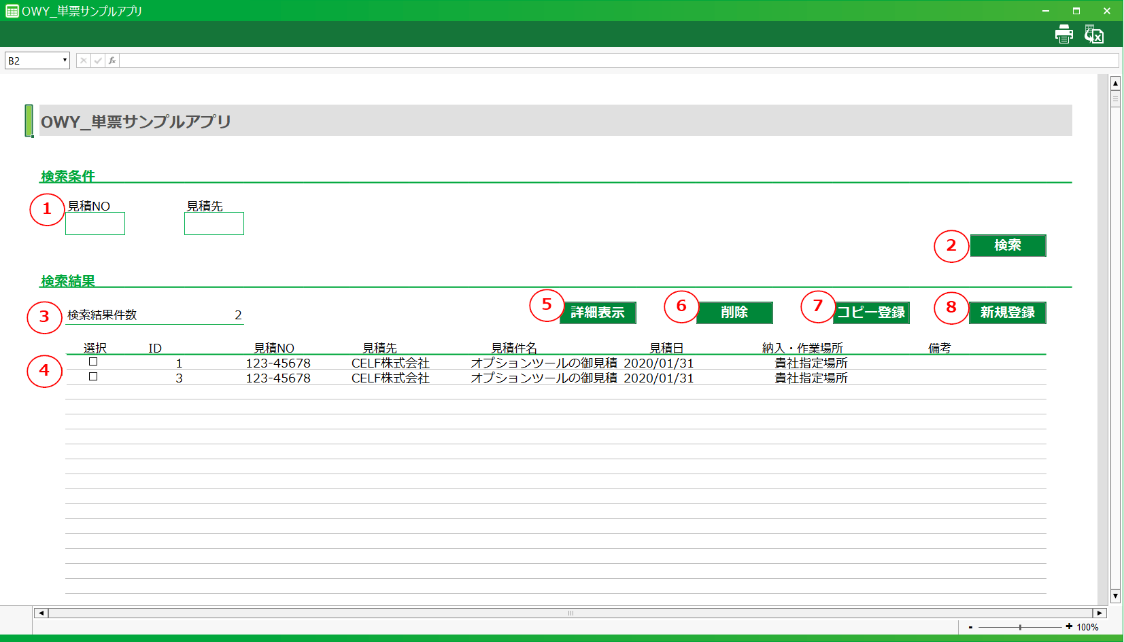Click the 見積先 input field

tap(214, 224)
